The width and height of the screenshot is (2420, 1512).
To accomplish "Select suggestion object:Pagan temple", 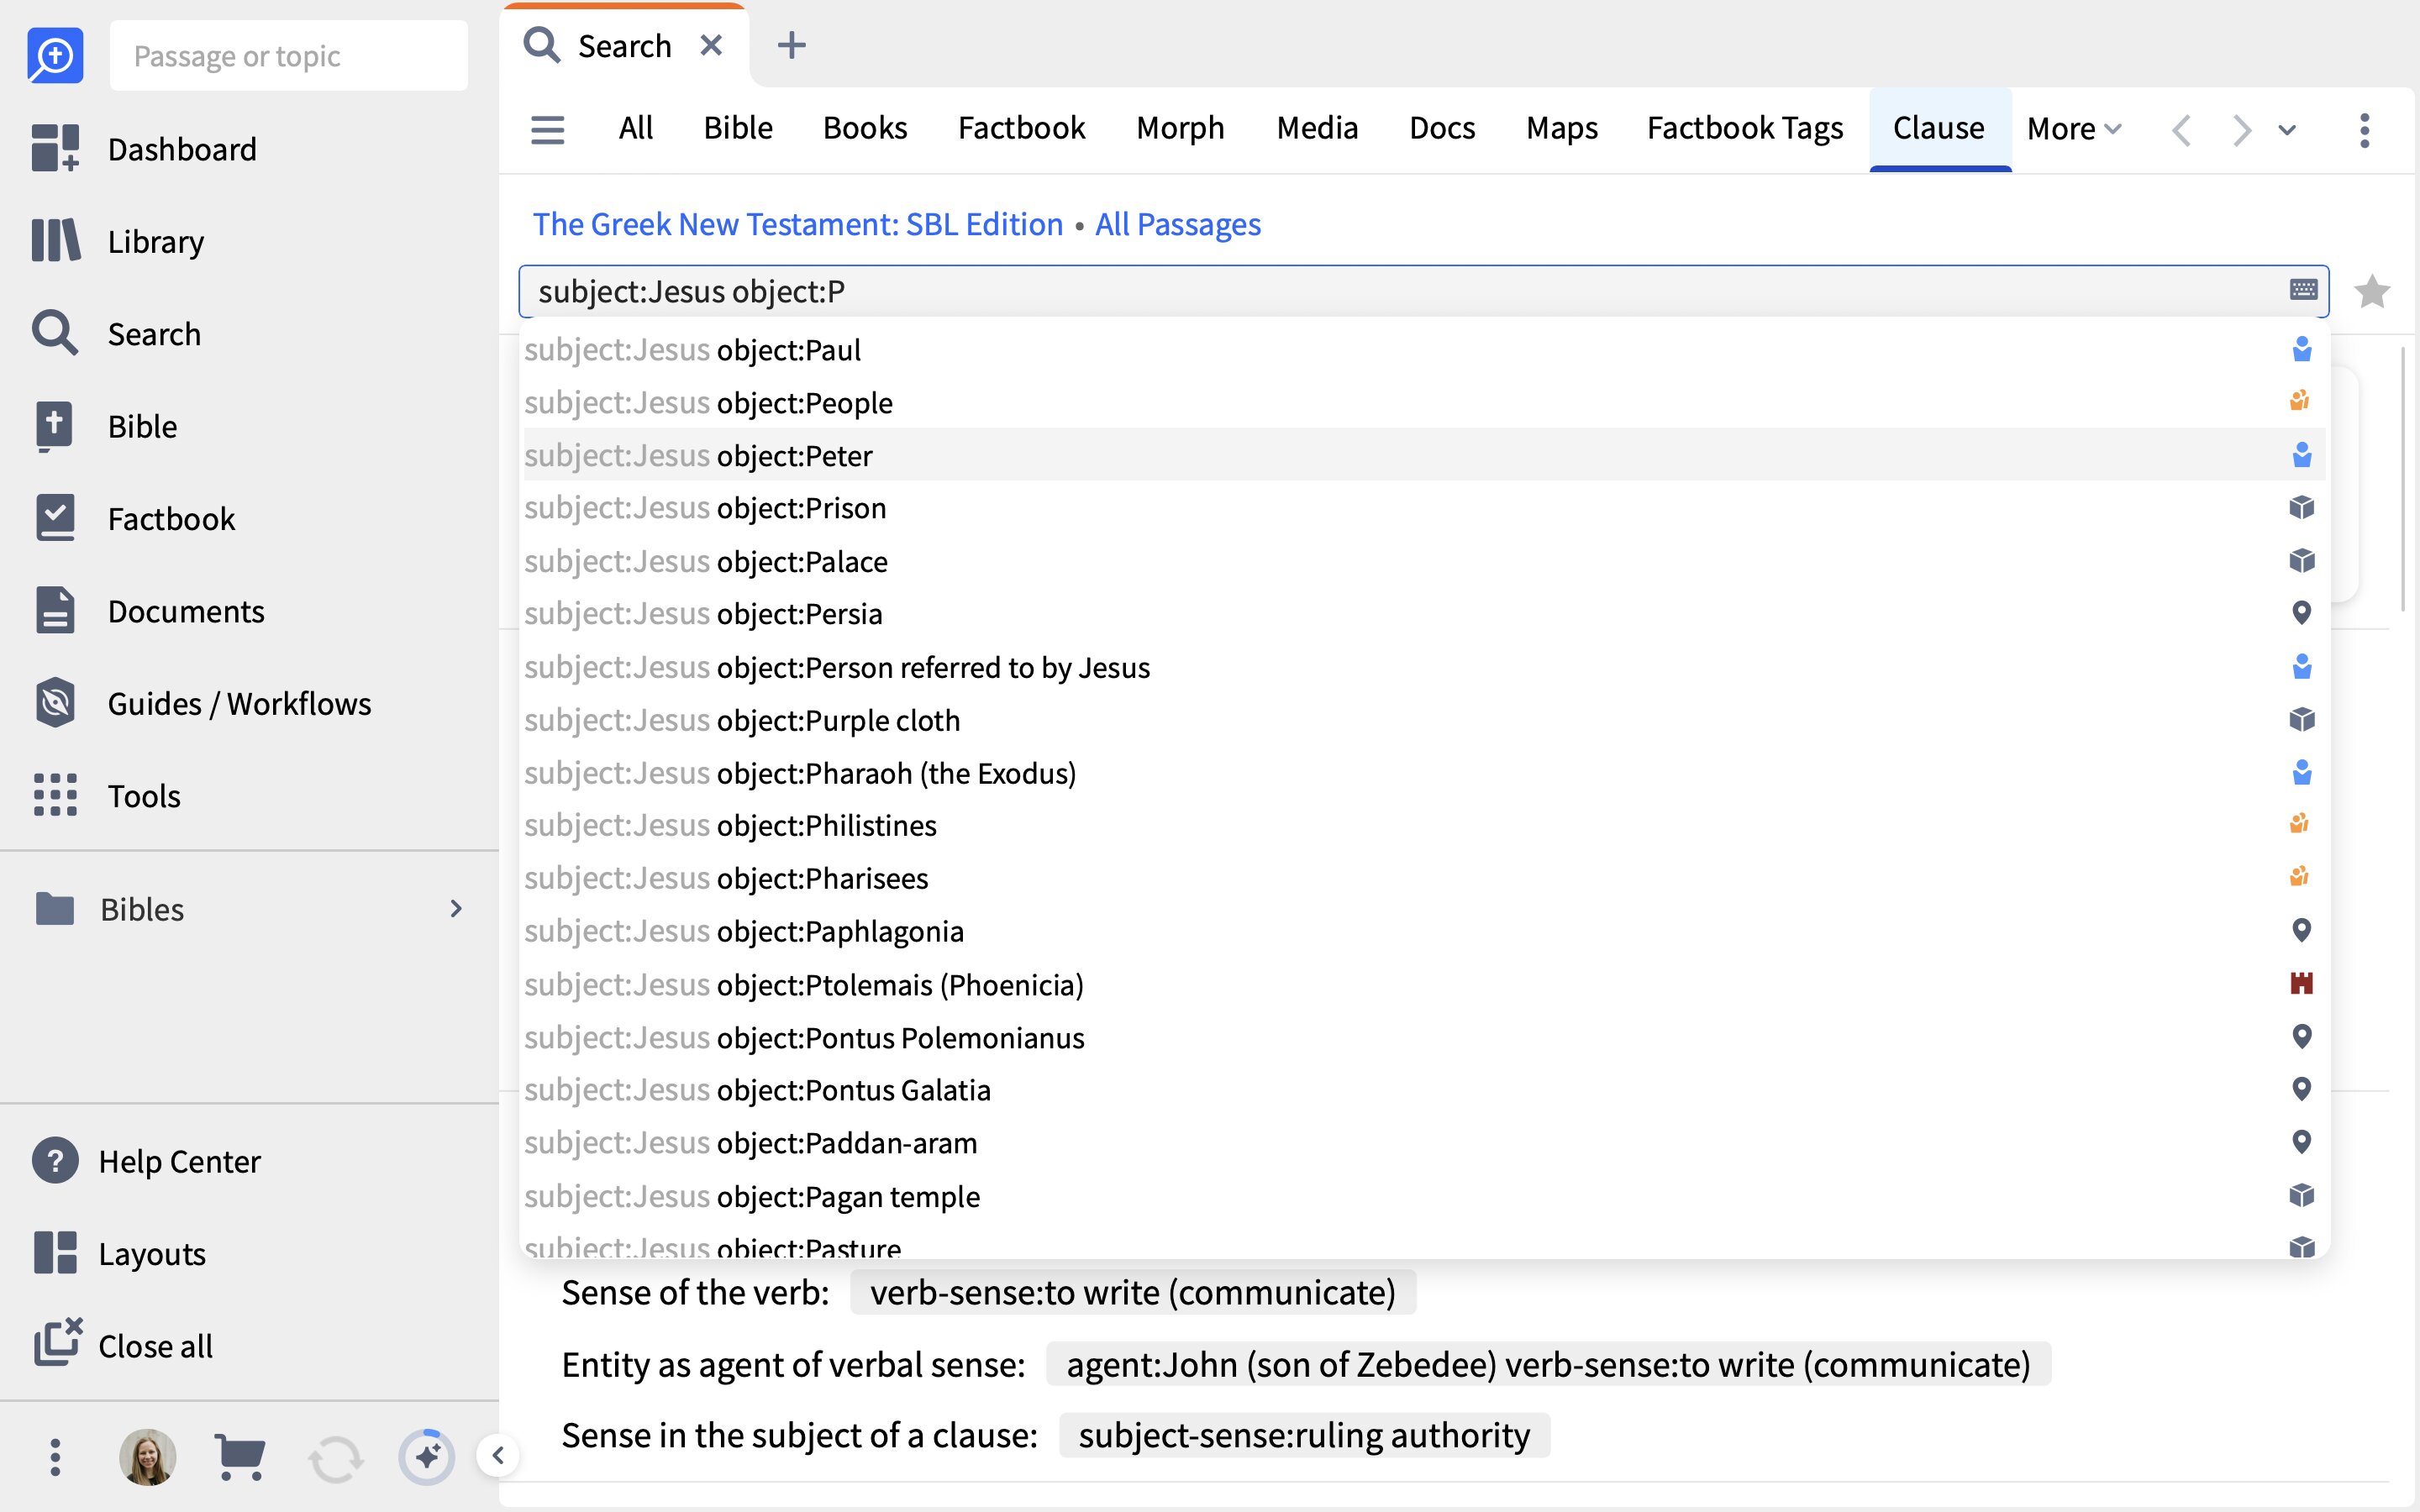I will [1424, 1196].
